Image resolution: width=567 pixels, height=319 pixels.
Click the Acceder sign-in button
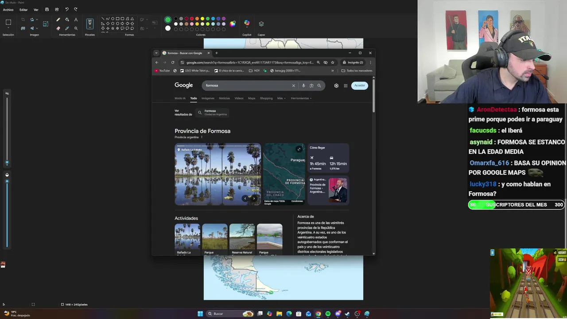click(360, 86)
